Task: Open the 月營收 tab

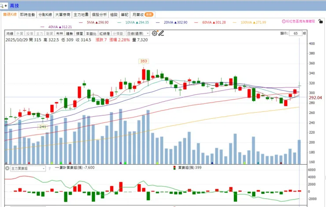Action: (x=143, y=15)
